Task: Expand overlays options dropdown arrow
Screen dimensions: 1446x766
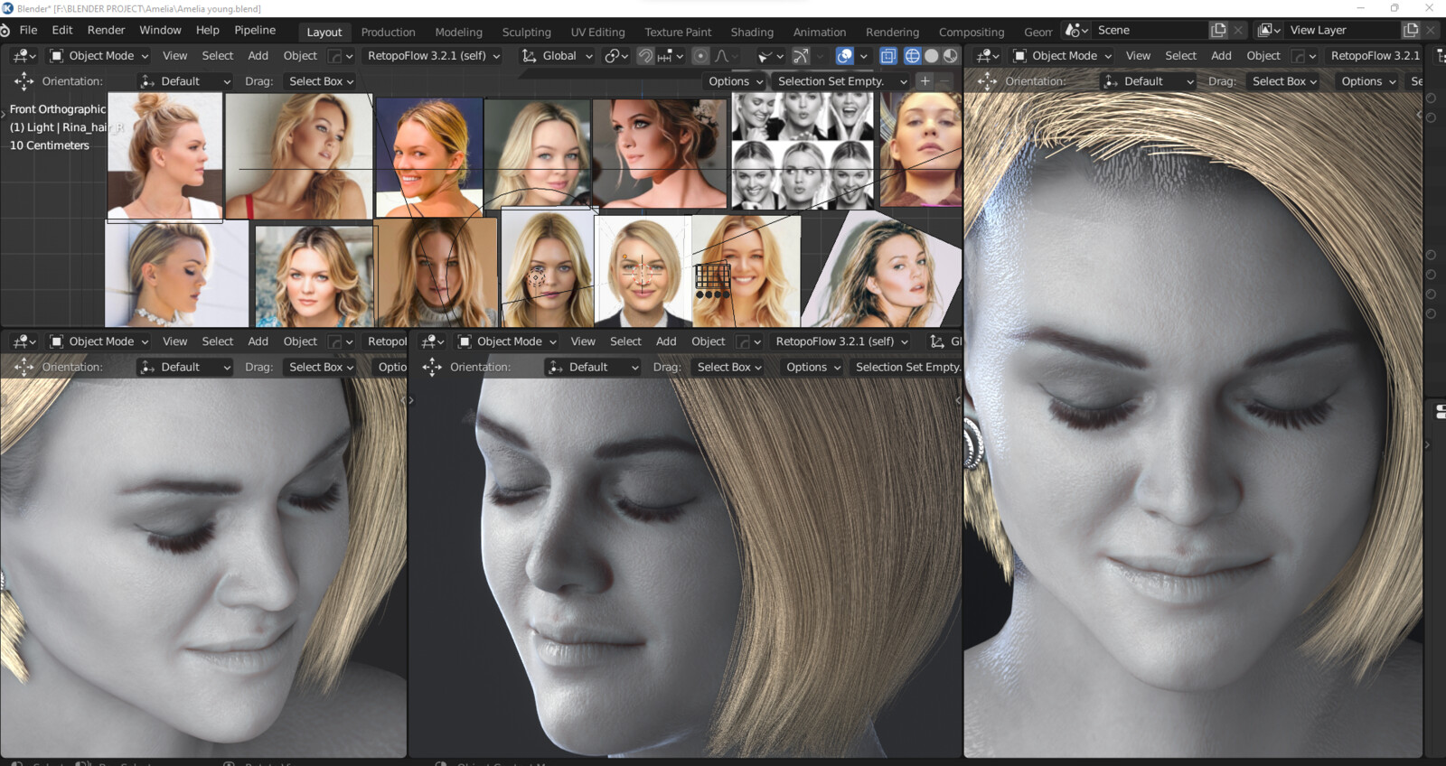Action: click(x=864, y=55)
